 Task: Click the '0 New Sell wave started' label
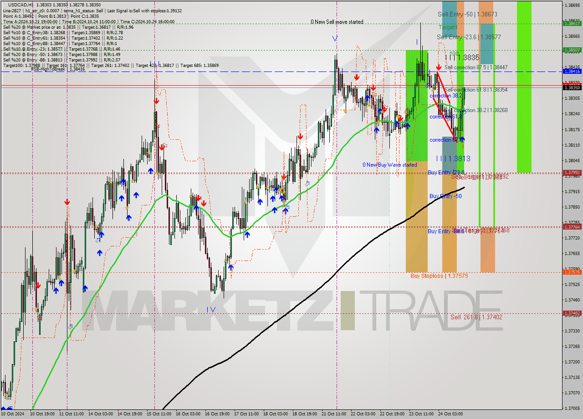[337, 22]
